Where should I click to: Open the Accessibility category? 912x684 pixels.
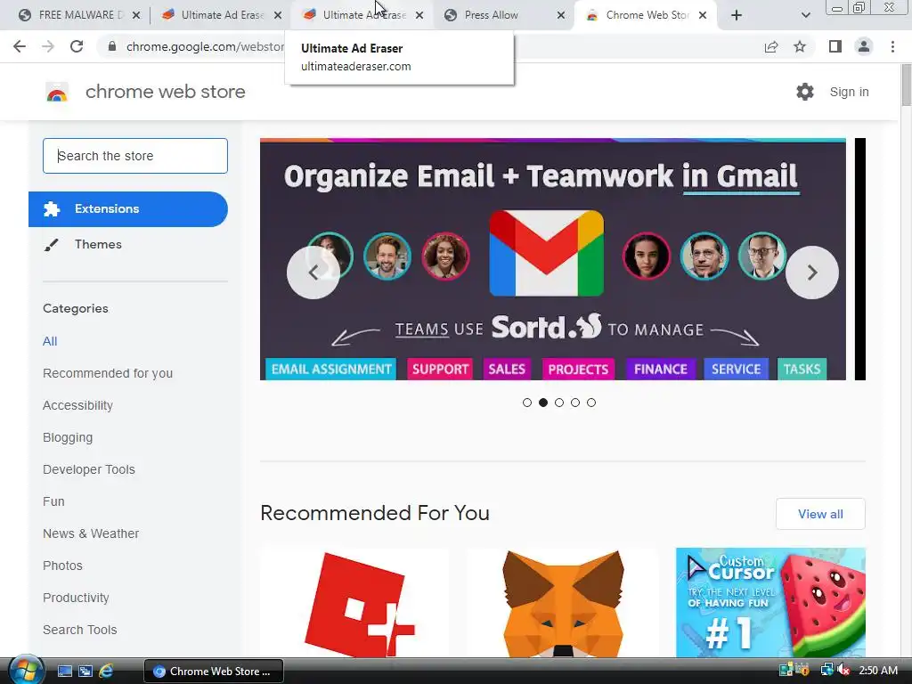pyautogui.click(x=78, y=405)
